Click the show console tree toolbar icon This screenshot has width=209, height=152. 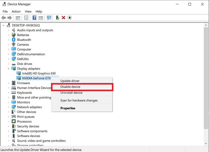pyautogui.click(x=18, y=17)
